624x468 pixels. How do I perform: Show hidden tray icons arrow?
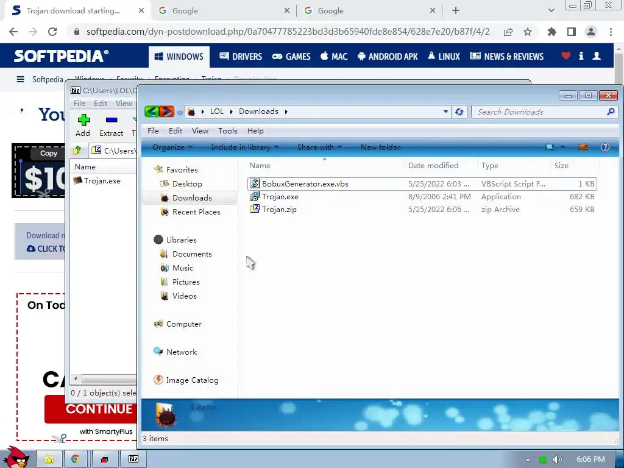pyautogui.click(x=528, y=459)
